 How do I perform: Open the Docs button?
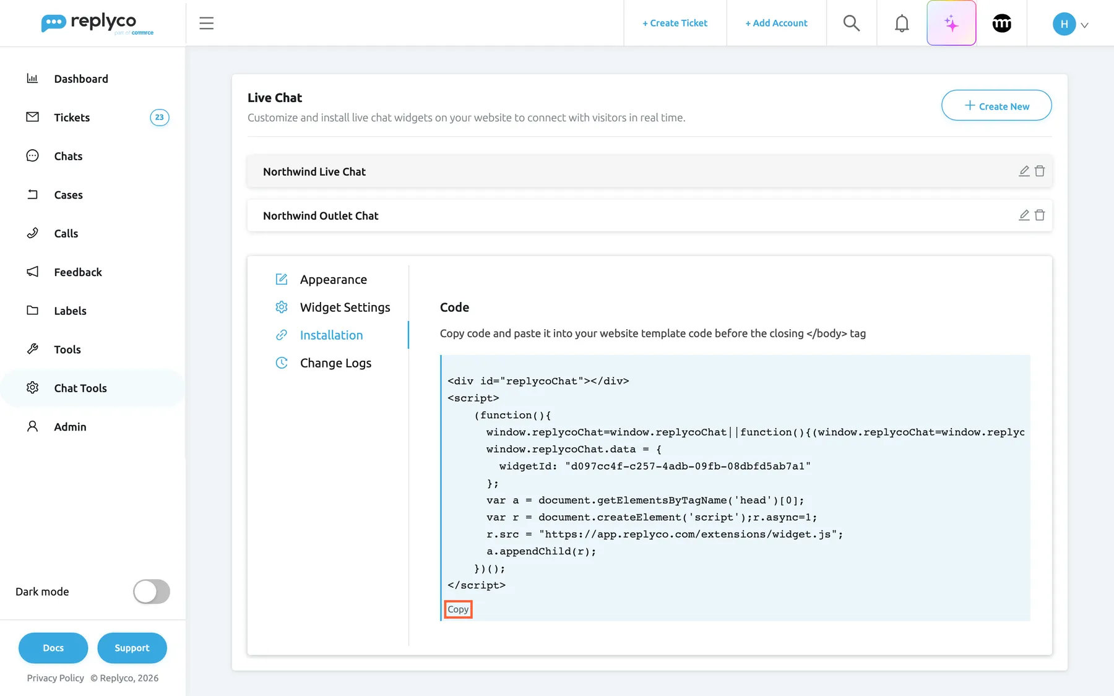coord(53,648)
